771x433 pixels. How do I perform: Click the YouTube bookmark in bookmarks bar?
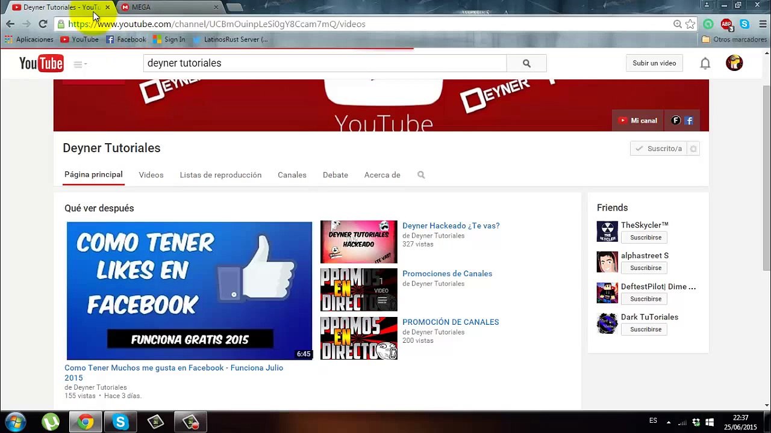point(80,40)
